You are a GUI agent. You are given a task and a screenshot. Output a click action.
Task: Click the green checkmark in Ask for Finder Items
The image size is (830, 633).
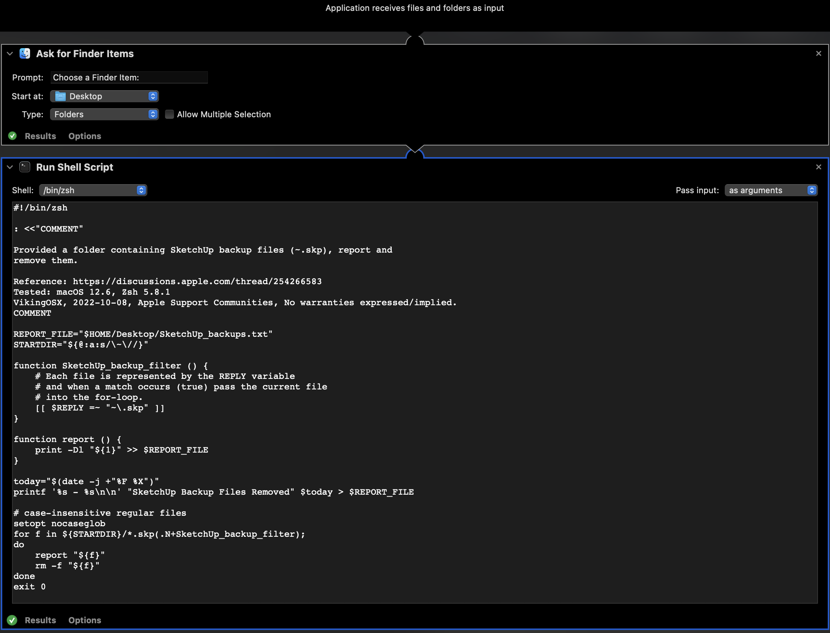pyautogui.click(x=12, y=136)
